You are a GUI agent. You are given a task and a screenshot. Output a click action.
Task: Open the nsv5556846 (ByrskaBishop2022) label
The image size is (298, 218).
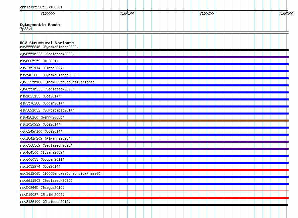pos(49,47)
